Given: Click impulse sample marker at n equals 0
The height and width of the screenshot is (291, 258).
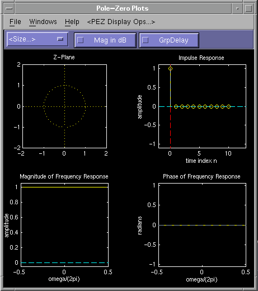Looking at the screenshot, I should (170, 69).
